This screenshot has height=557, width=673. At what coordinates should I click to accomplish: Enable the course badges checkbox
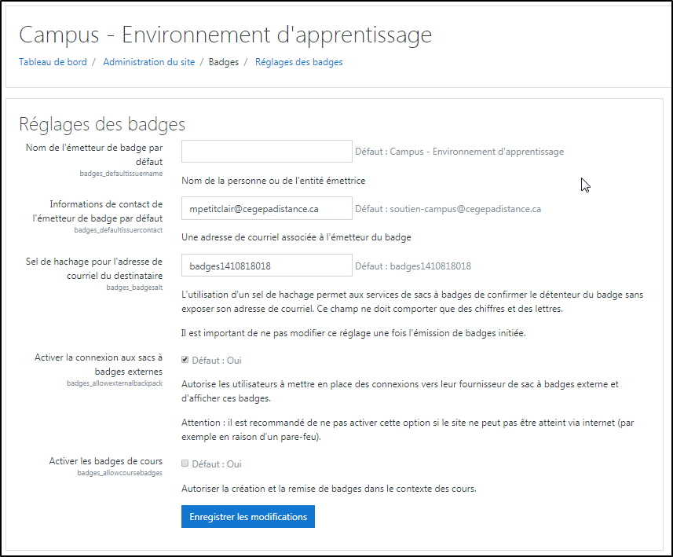point(185,464)
